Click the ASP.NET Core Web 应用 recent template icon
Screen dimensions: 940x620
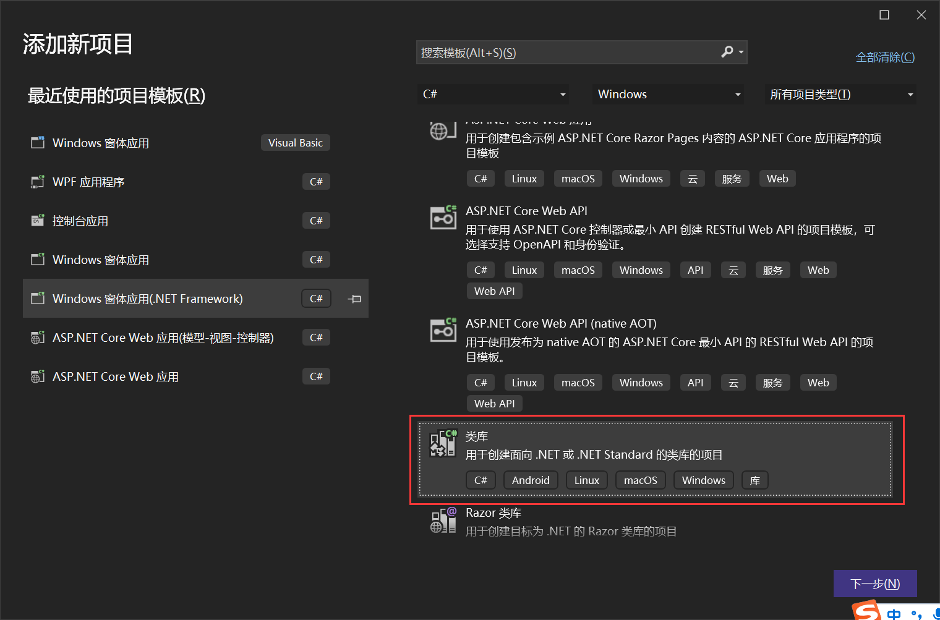coord(38,376)
